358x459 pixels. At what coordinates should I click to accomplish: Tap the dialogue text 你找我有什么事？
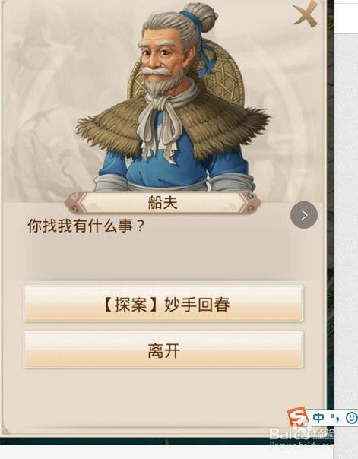pyautogui.click(x=87, y=226)
